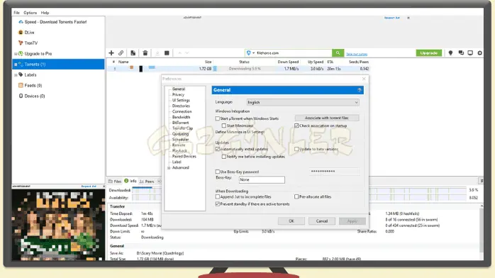Viewport: 495px width, 278px height.
Task: Click the lightbulb icon in toolbar
Action: point(450,53)
